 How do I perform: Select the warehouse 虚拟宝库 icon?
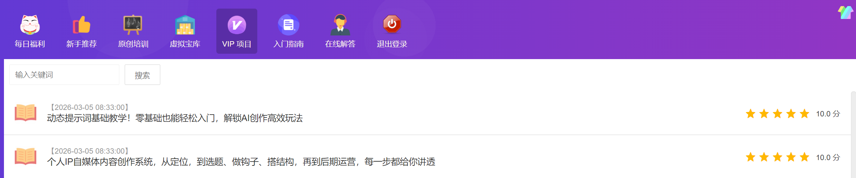[x=185, y=25]
